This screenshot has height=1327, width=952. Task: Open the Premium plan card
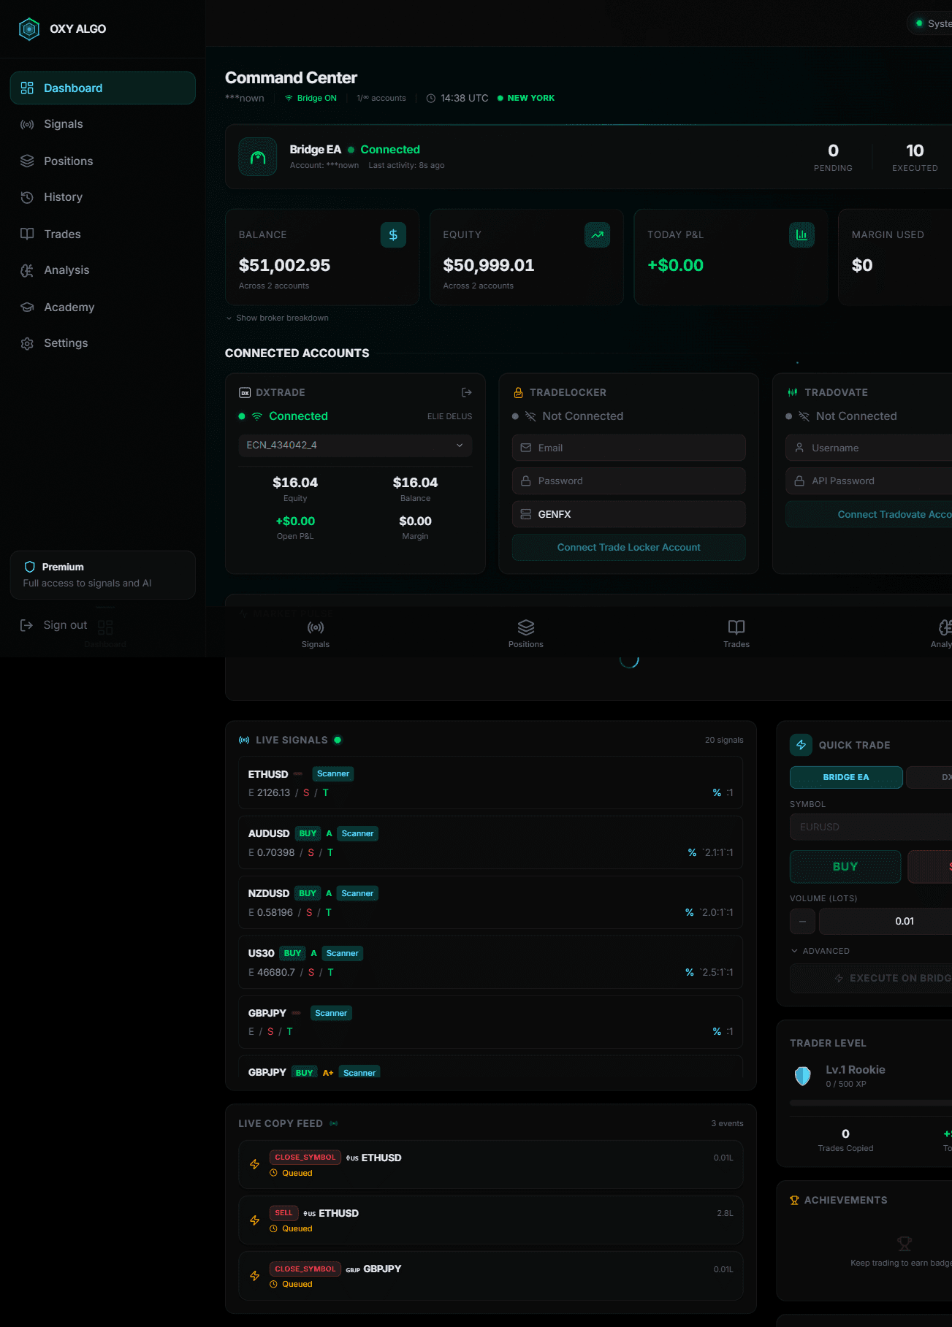coord(103,575)
